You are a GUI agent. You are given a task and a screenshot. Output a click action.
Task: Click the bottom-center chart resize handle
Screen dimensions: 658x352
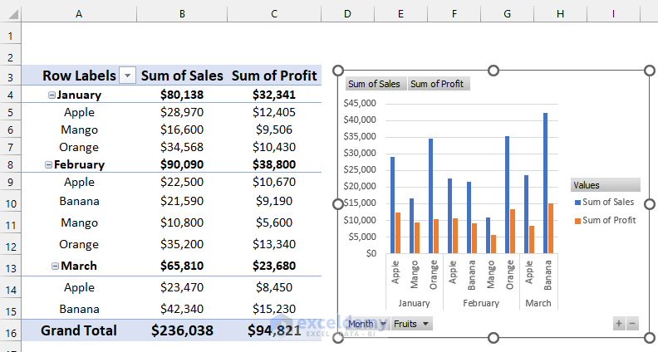point(493,338)
